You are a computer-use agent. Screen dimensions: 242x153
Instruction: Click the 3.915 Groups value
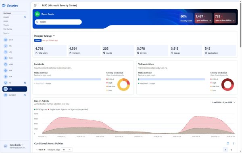pos(175,48)
